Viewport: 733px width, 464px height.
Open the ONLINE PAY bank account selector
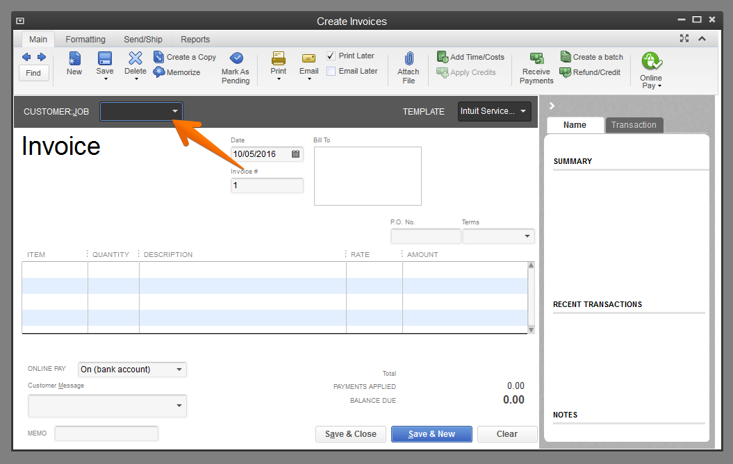point(177,369)
